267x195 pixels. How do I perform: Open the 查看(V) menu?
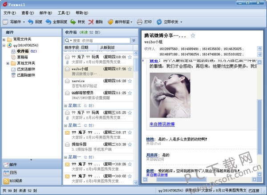[28, 13]
